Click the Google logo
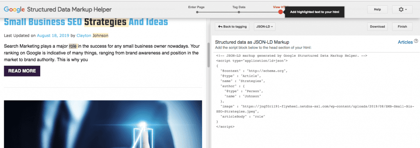420x148 pixels. pos(14,10)
